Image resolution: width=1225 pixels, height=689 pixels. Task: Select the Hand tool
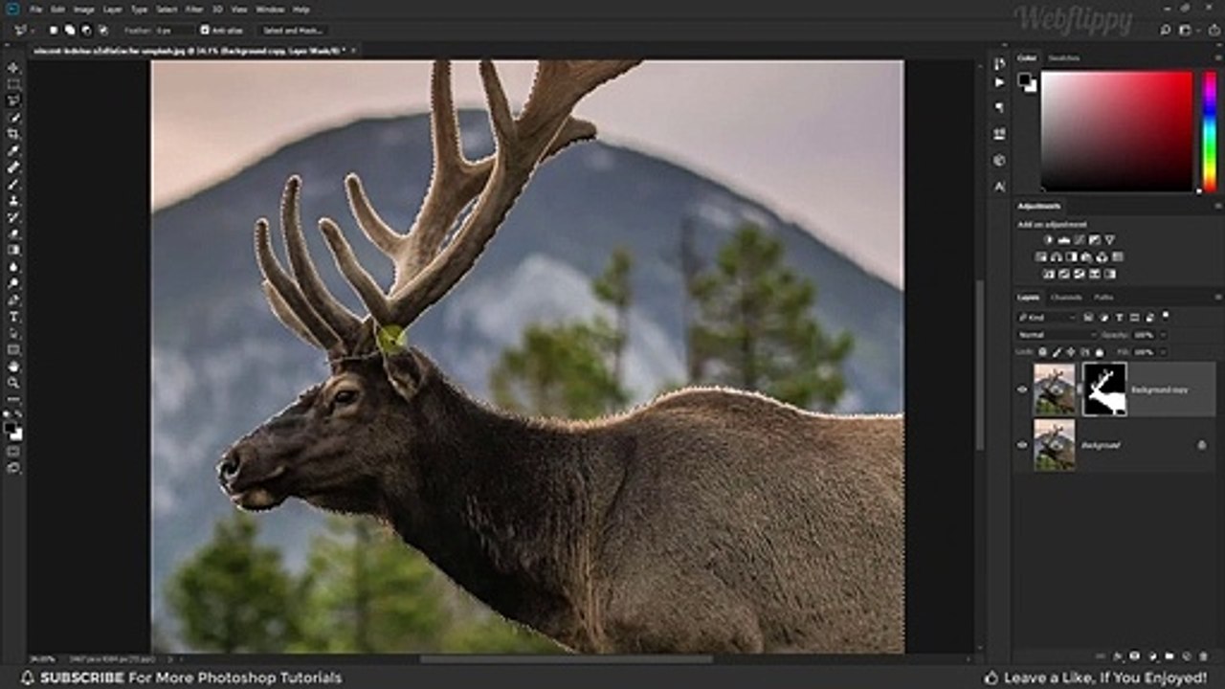tap(13, 367)
